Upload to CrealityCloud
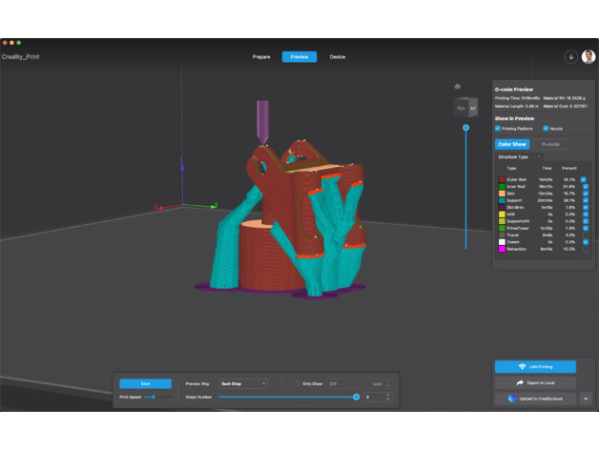599x450 pixels. coord(534,399)
